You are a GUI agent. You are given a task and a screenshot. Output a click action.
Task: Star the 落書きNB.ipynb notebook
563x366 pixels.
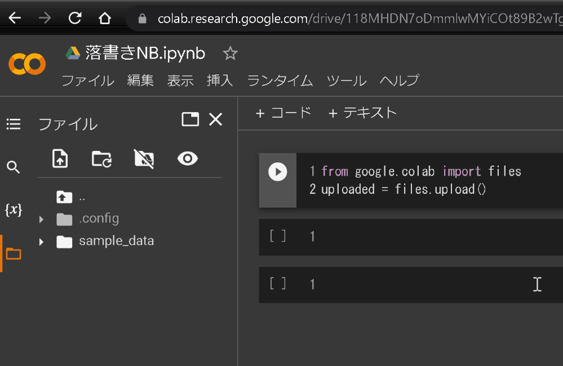(x=230, y=52)
